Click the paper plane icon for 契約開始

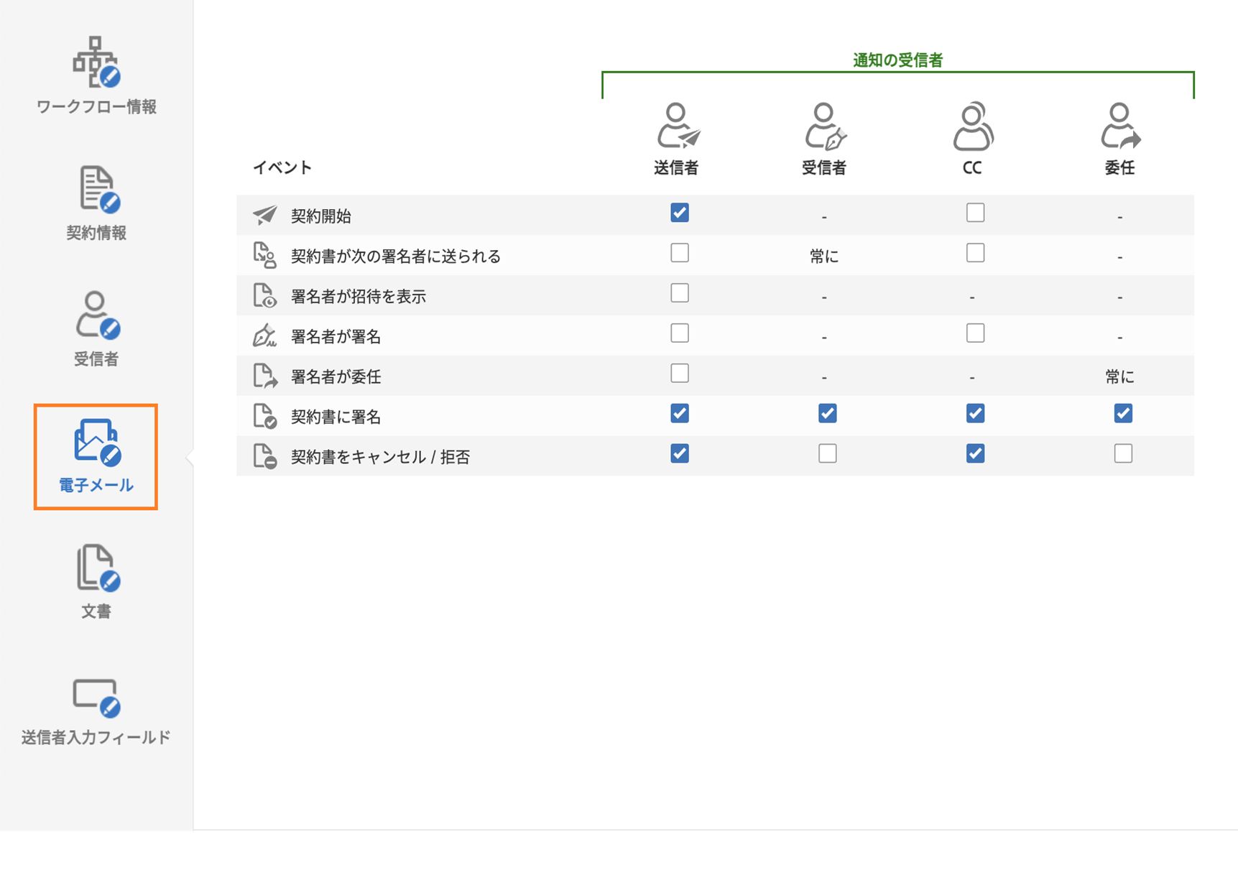[x=264, y=215]
